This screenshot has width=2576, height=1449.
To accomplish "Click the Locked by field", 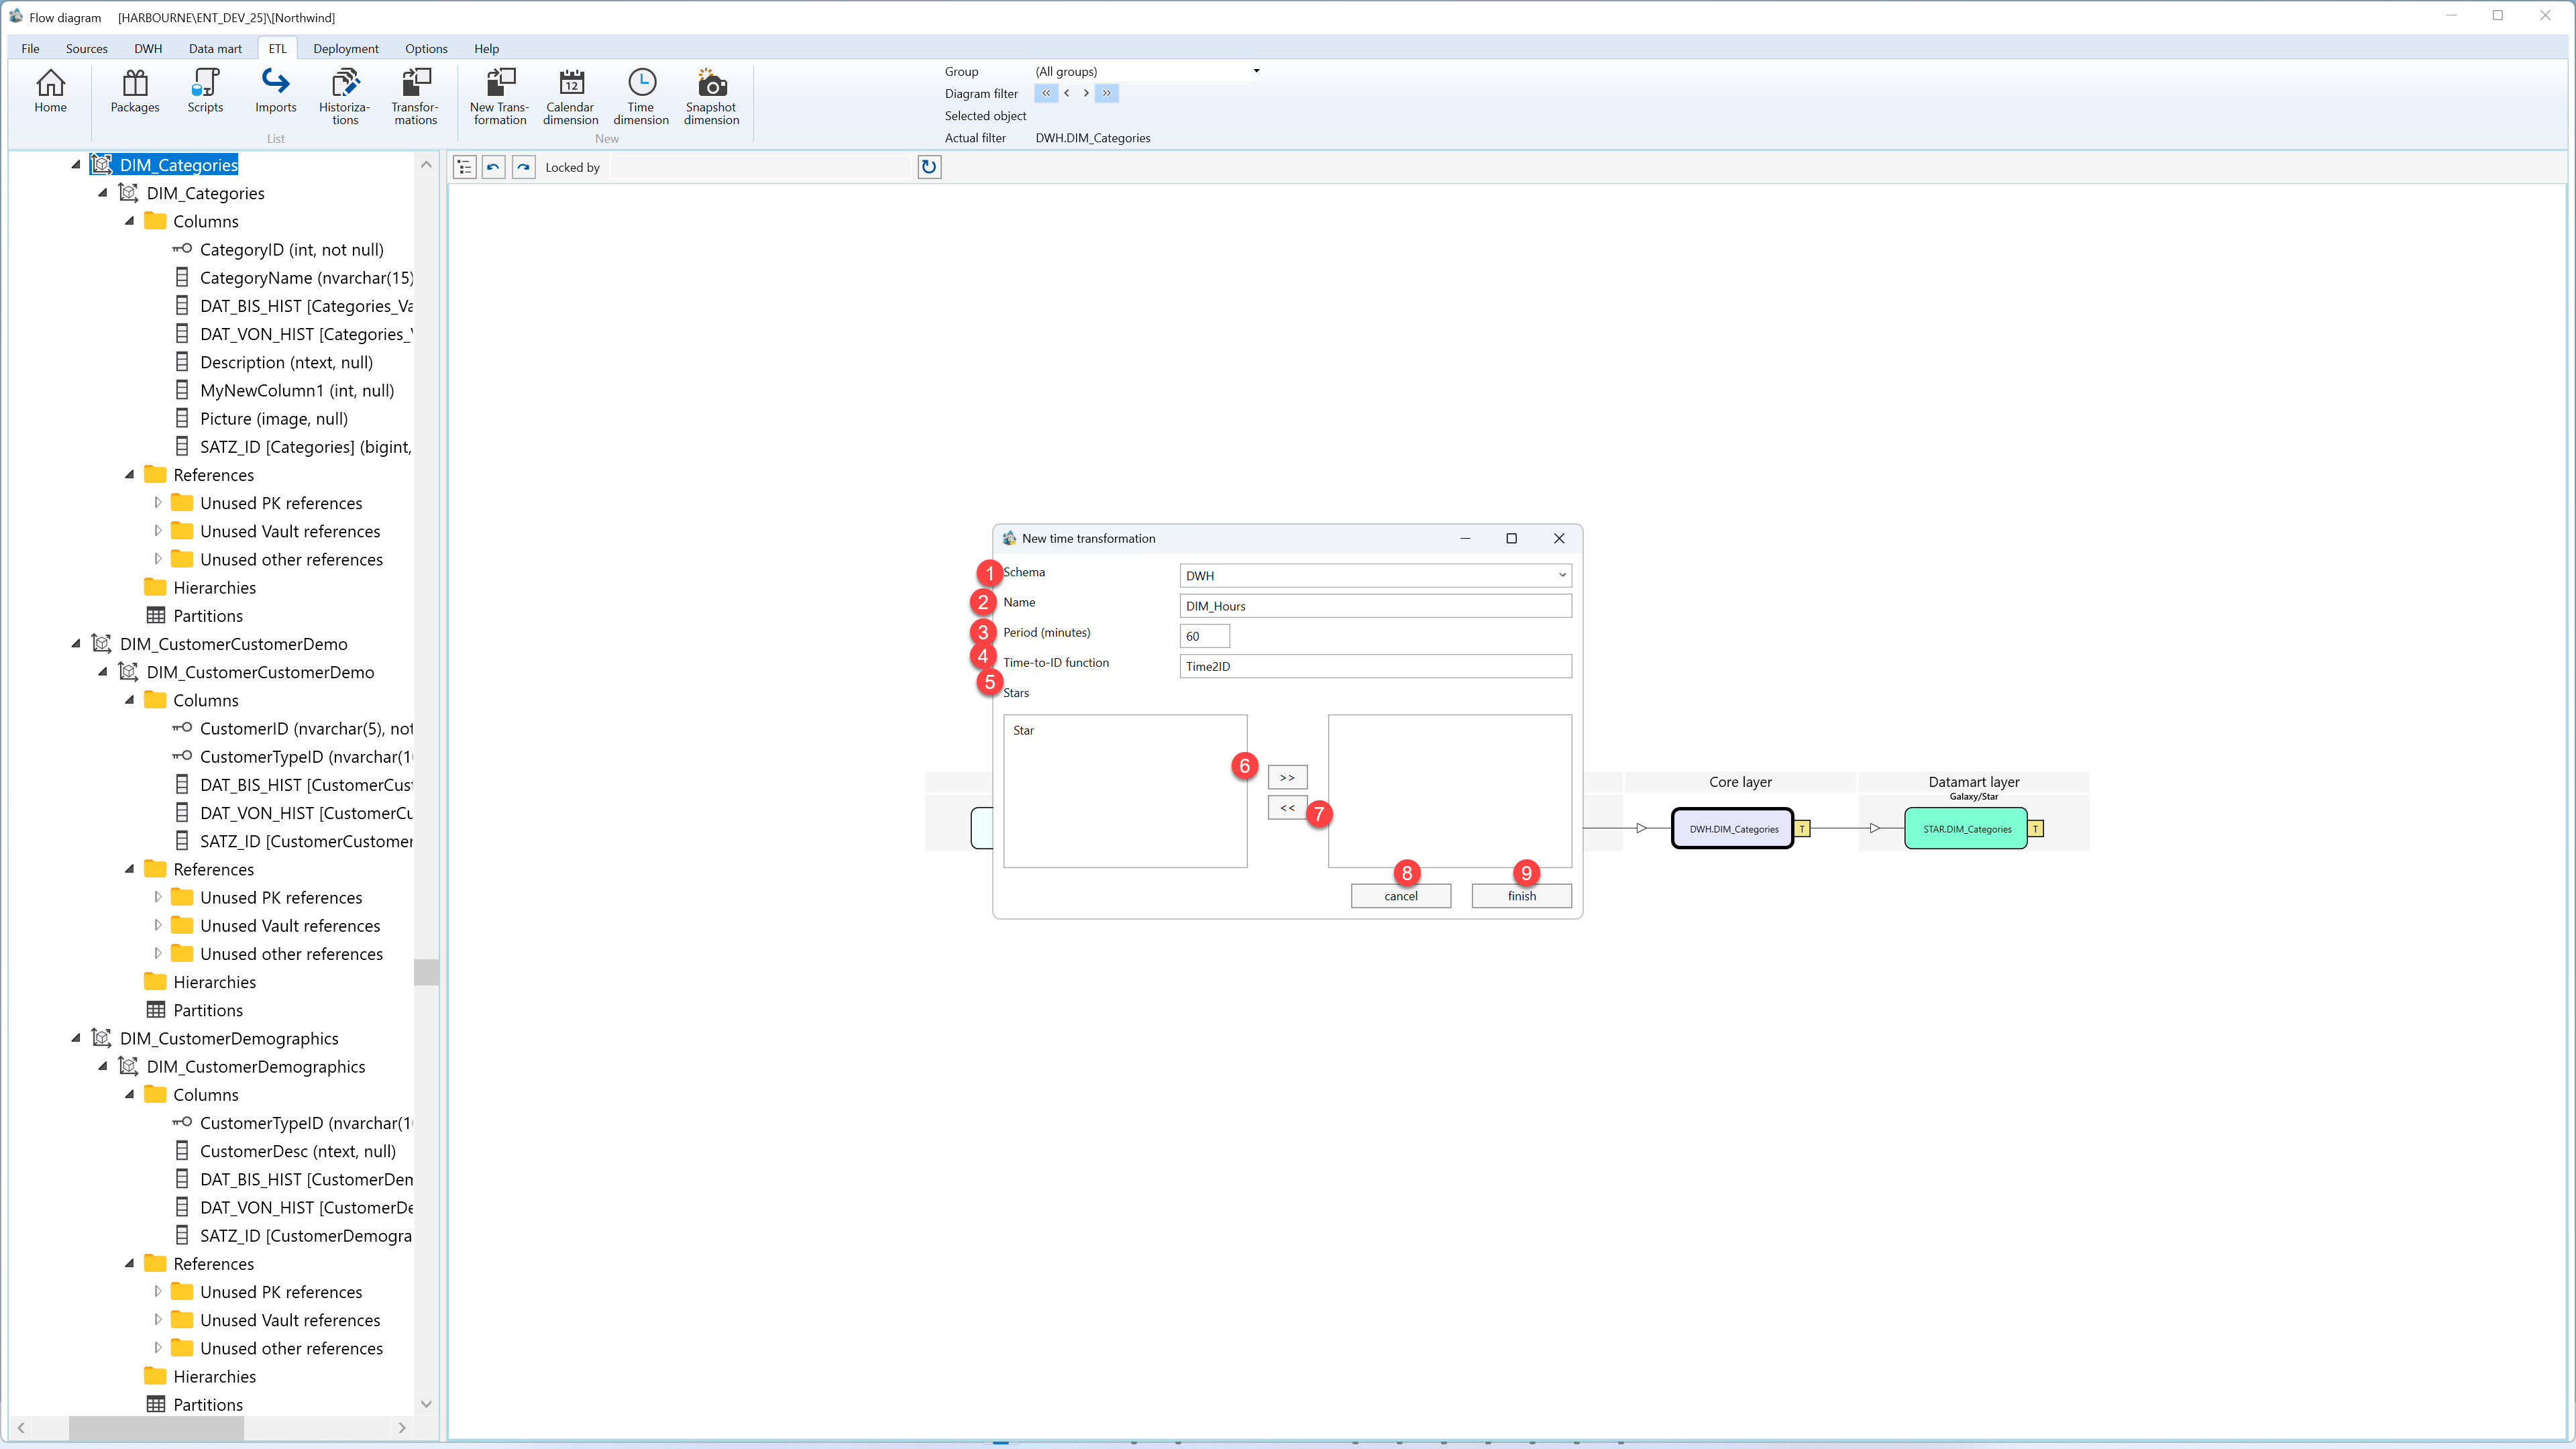I will click(x=760, y=167).
